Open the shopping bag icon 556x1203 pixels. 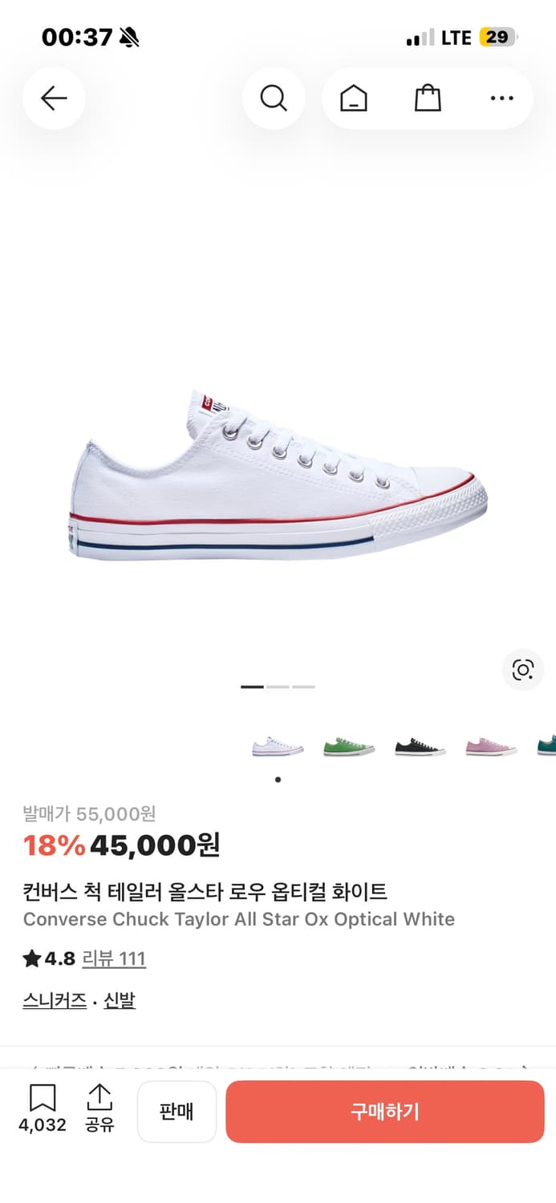click(428, 99)
